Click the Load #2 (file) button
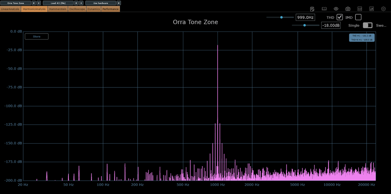The width and height of the screenshot is (391, 194). click(58, 3)
